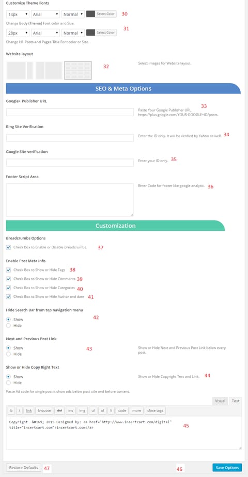
Task: Open the H1 title font family dropdown
Action: pyautogui.click(x=45, y=33)
